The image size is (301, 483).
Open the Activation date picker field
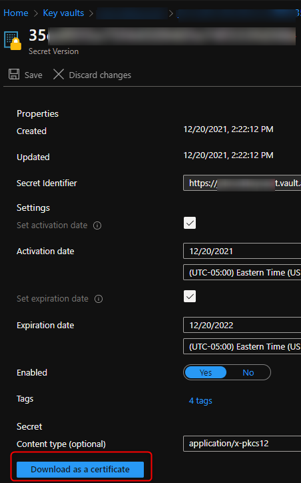click(x=242, y=251)
